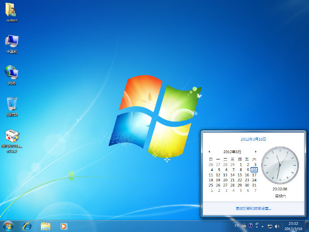Select date 12 in the calendar
This screenshot has width=309, height=232.
pyautogui.click(x=218, y=175)
